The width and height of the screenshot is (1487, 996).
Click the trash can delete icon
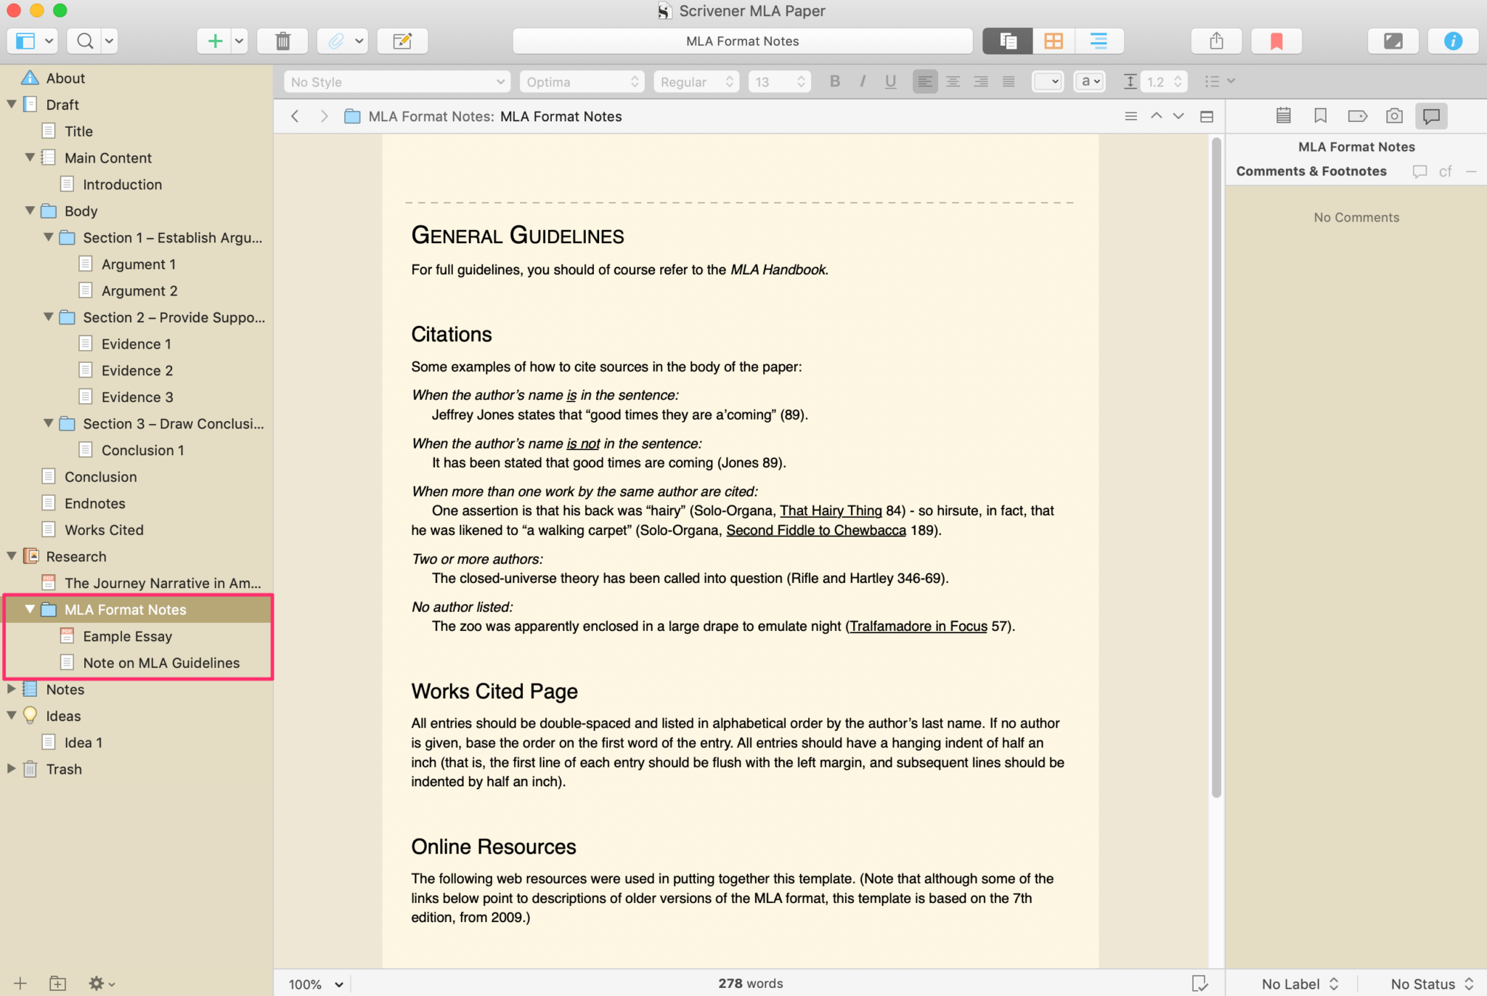tap(283, 41)
